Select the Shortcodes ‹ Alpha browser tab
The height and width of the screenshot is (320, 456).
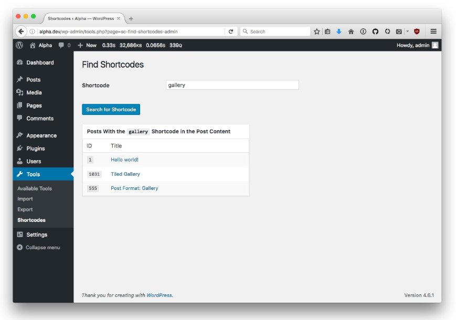(x=83, y=18)
